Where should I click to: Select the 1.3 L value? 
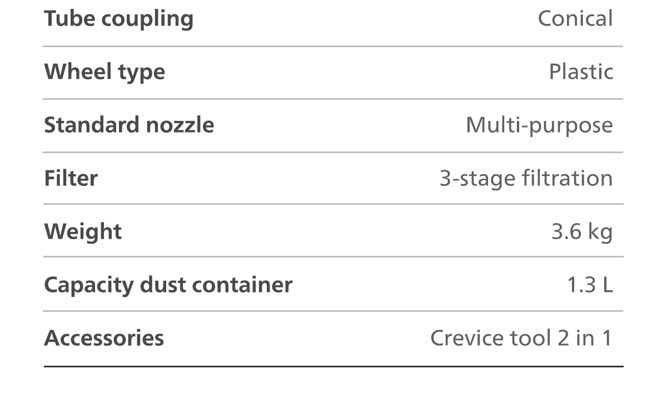[x=590, y=285]
